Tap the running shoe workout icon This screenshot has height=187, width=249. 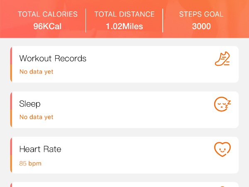[222, 59]
